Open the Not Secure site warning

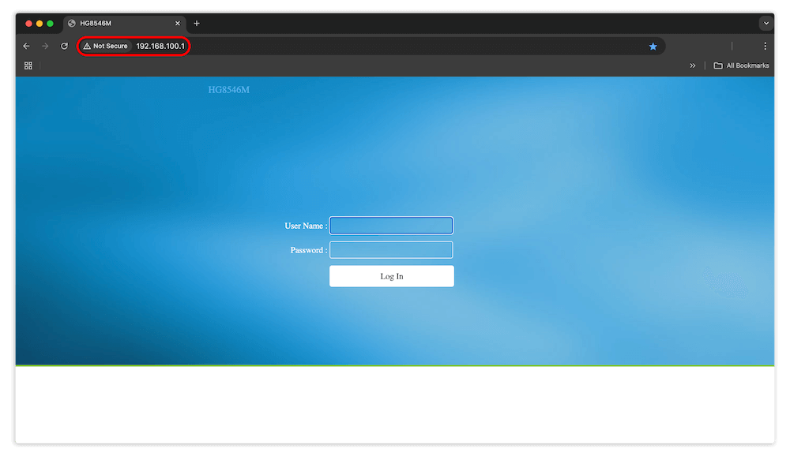click(105, 46)
